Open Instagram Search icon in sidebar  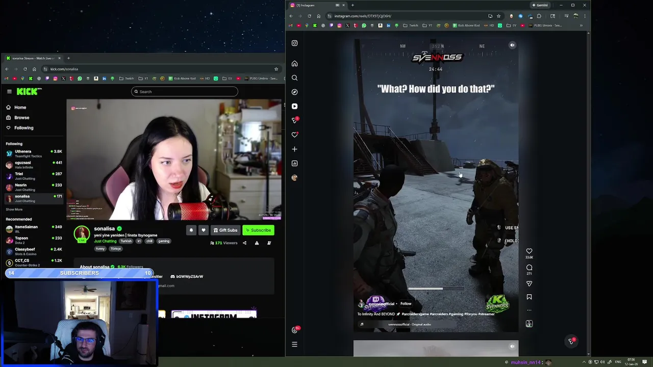[294, 78]
